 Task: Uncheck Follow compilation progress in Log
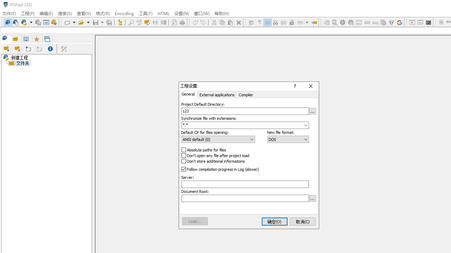click(184, 169)
